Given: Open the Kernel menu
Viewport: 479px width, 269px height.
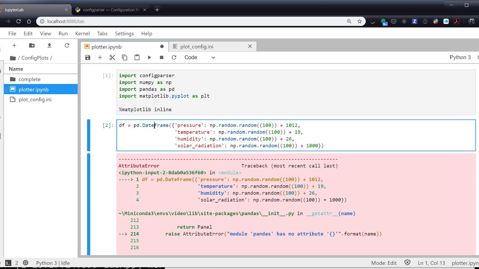Looking at the screenshot, I should (82, 34).
